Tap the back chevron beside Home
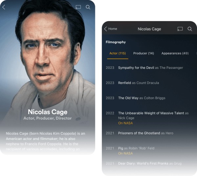 105,29
